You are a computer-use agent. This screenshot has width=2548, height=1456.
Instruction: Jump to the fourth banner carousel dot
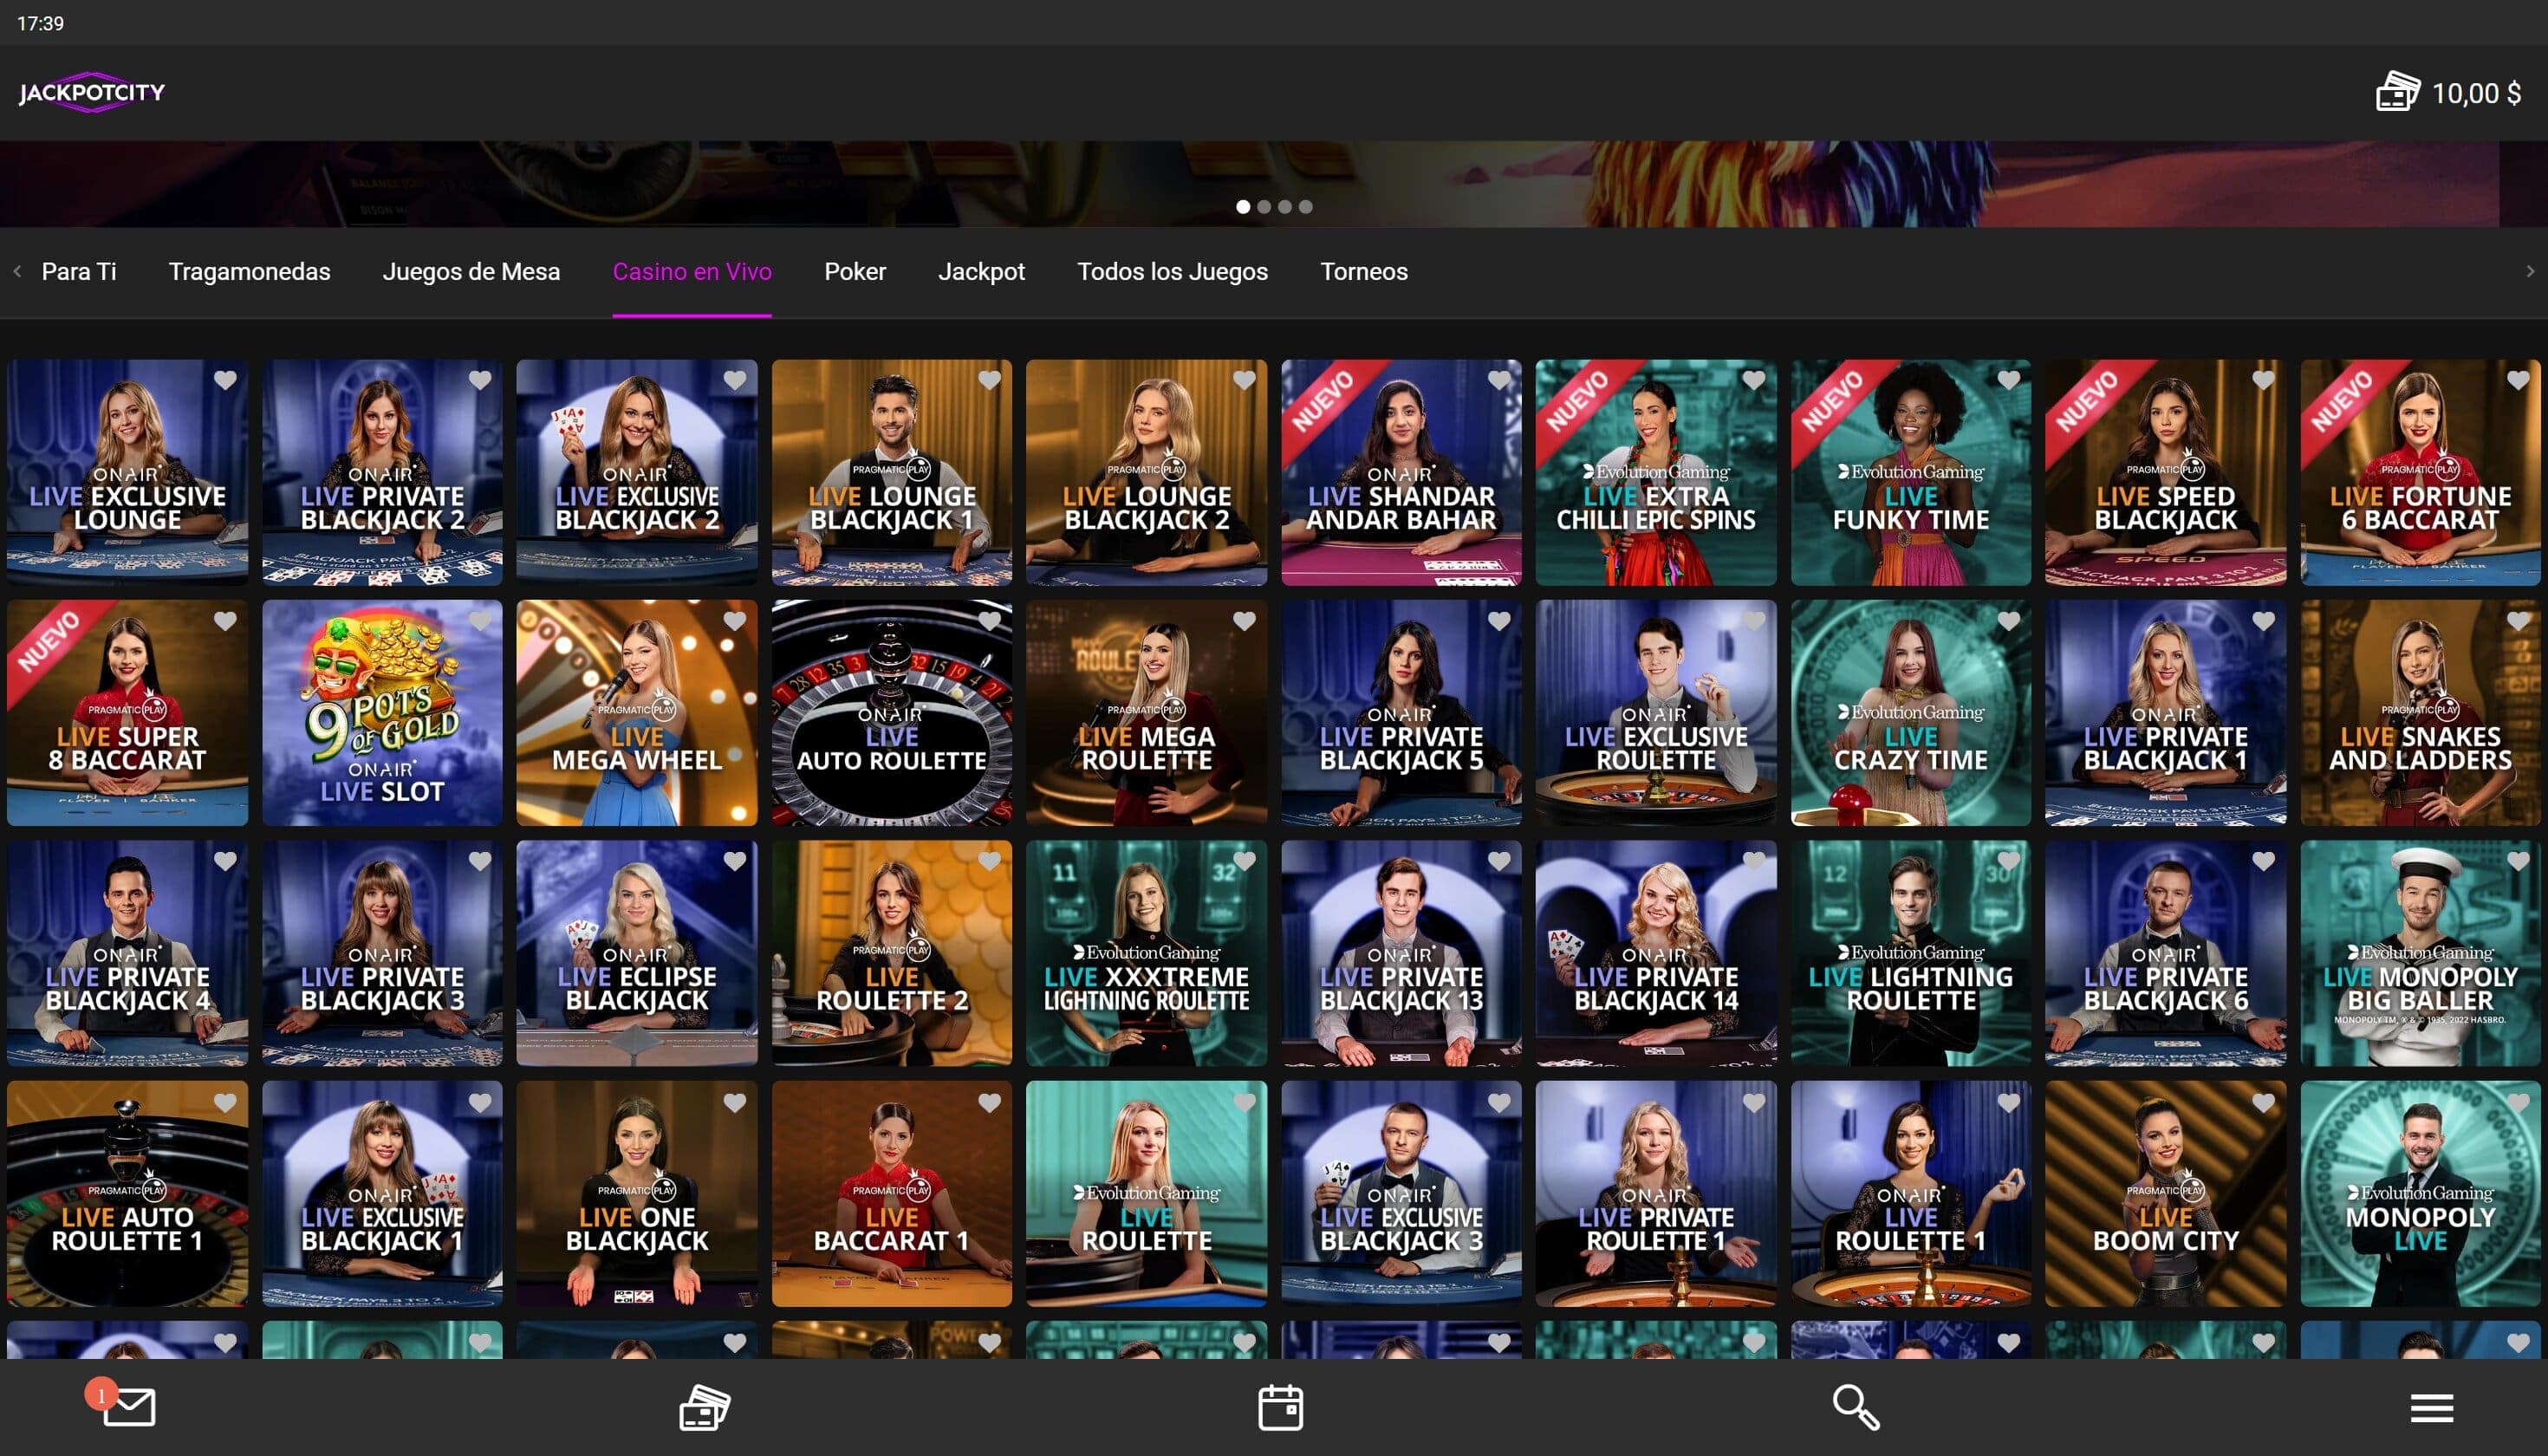click(1305, 207)
